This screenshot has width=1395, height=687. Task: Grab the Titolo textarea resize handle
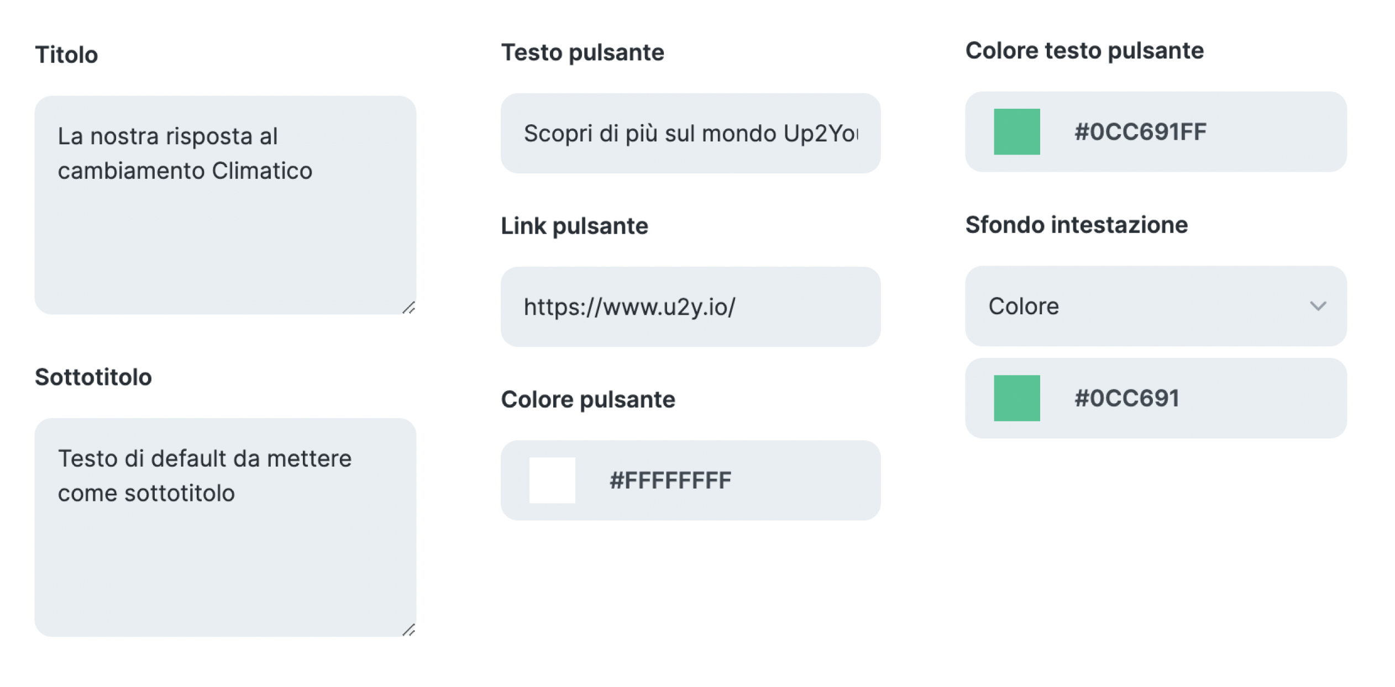(x=409, y=308)
